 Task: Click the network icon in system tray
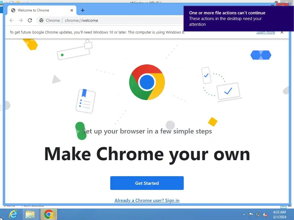pyautogui.click(x=258, y=215)
